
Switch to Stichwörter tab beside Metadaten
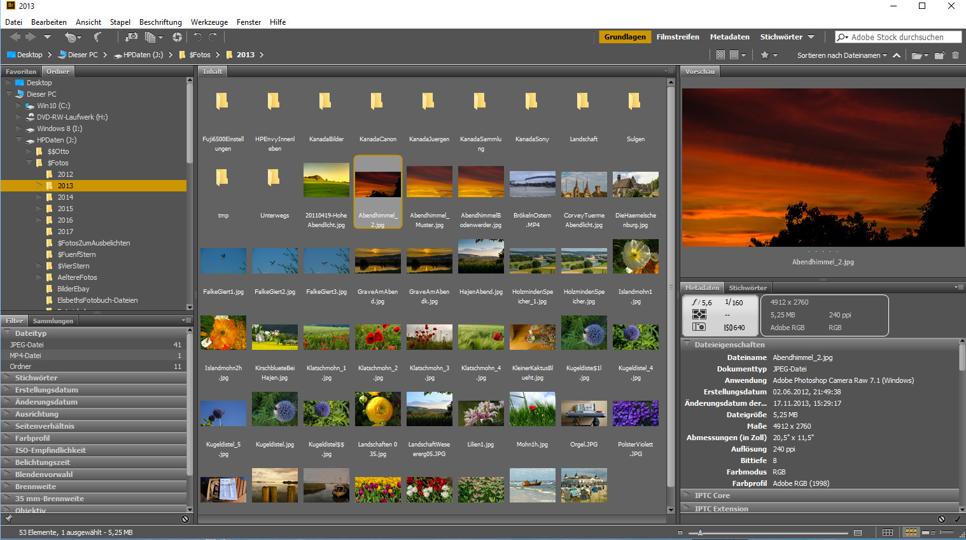click(748, 287)
